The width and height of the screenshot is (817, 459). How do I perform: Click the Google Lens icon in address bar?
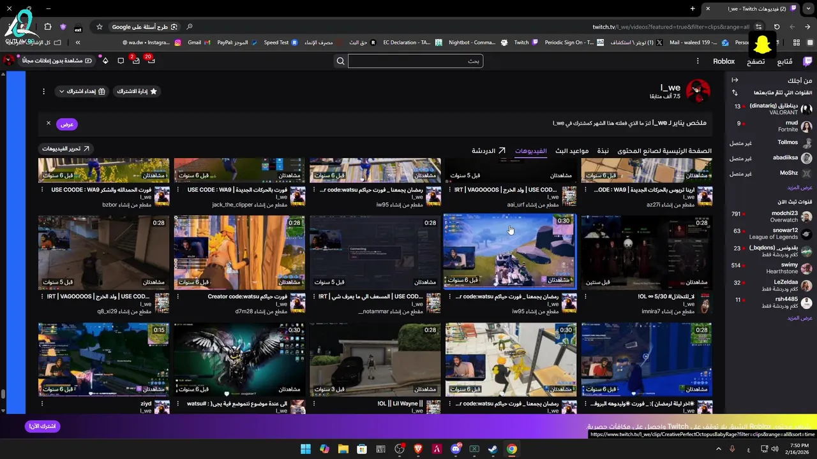(174, 27)
